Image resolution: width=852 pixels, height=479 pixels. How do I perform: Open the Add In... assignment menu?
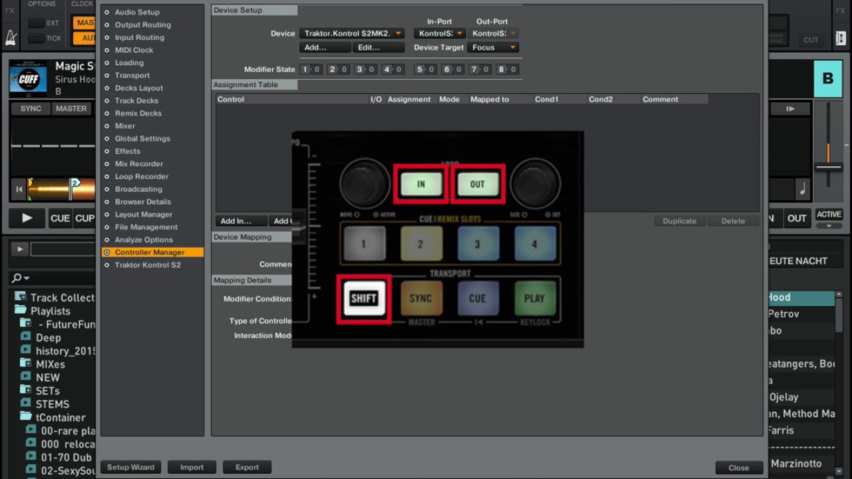coord(242,221)
